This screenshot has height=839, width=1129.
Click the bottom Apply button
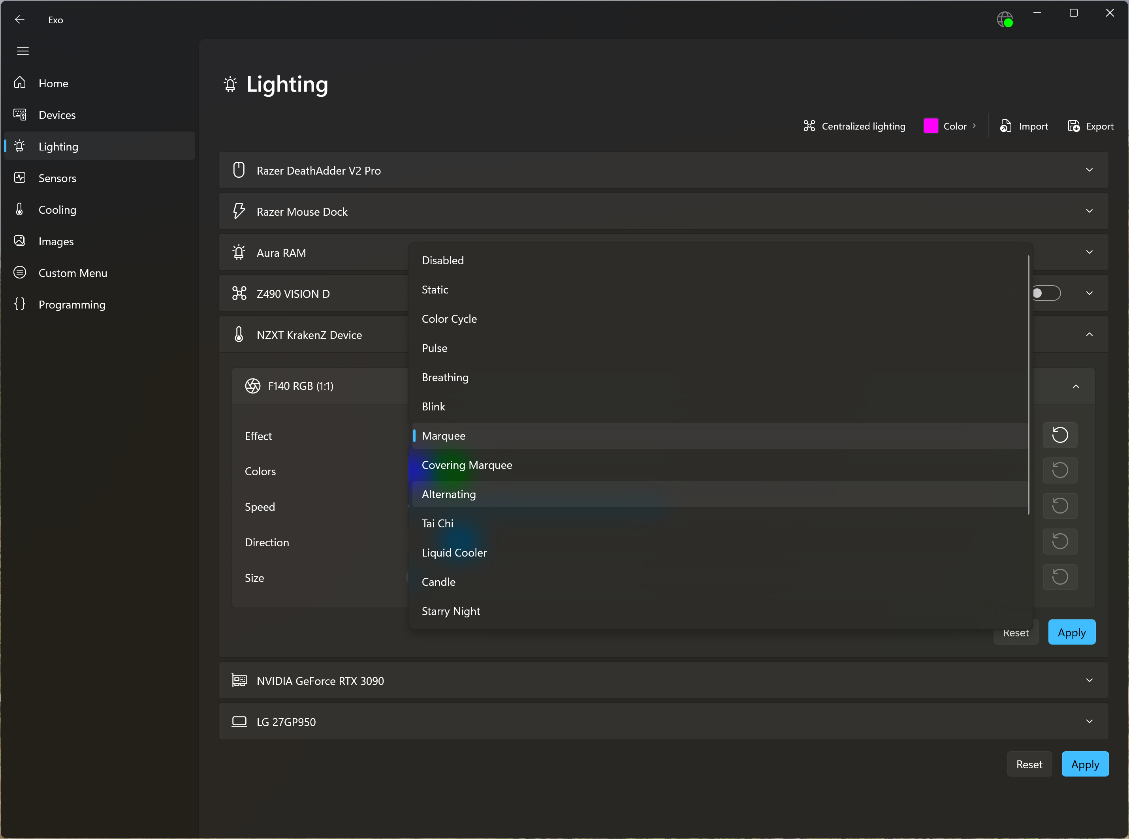pyautogui.click(x=1085, y=764)
